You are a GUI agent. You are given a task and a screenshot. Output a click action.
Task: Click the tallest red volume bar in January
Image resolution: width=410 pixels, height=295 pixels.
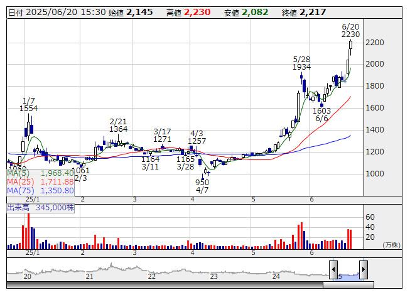click(28, 231)
